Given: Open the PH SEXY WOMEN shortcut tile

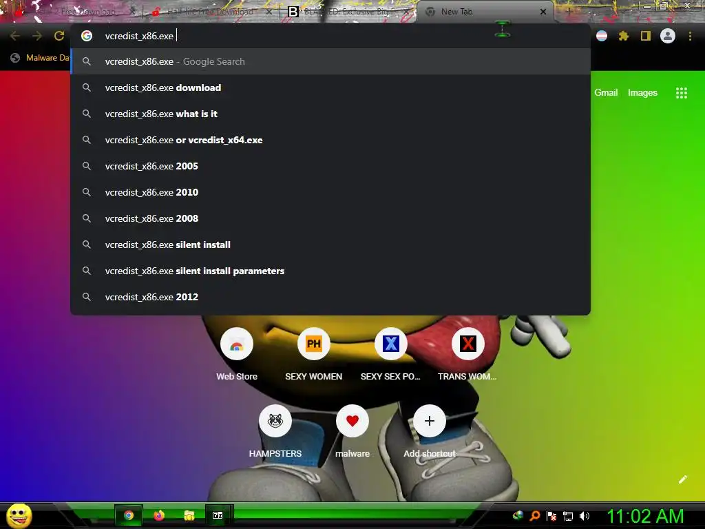Looking at the screenshot, I should pos(314,355).
